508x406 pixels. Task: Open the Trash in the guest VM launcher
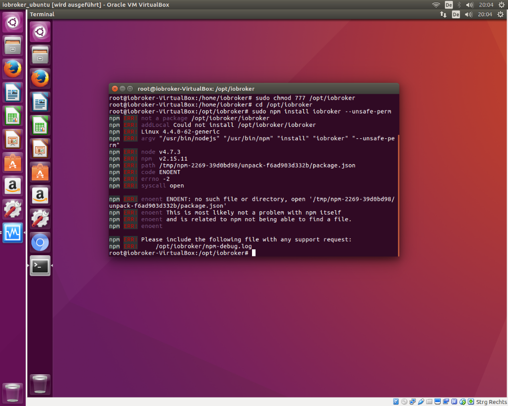click(x=40, y=385)
